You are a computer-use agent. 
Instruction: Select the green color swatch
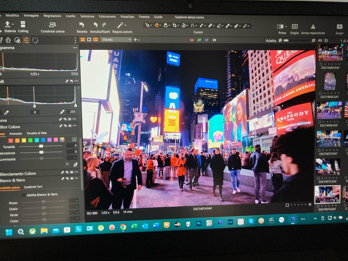coord(30,140)
